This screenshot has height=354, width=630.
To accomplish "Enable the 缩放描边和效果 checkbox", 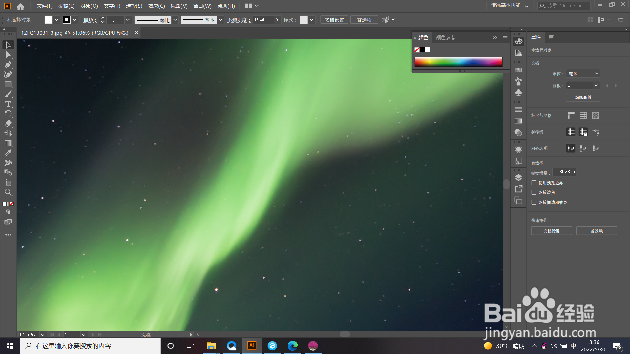I will point(534,202).
